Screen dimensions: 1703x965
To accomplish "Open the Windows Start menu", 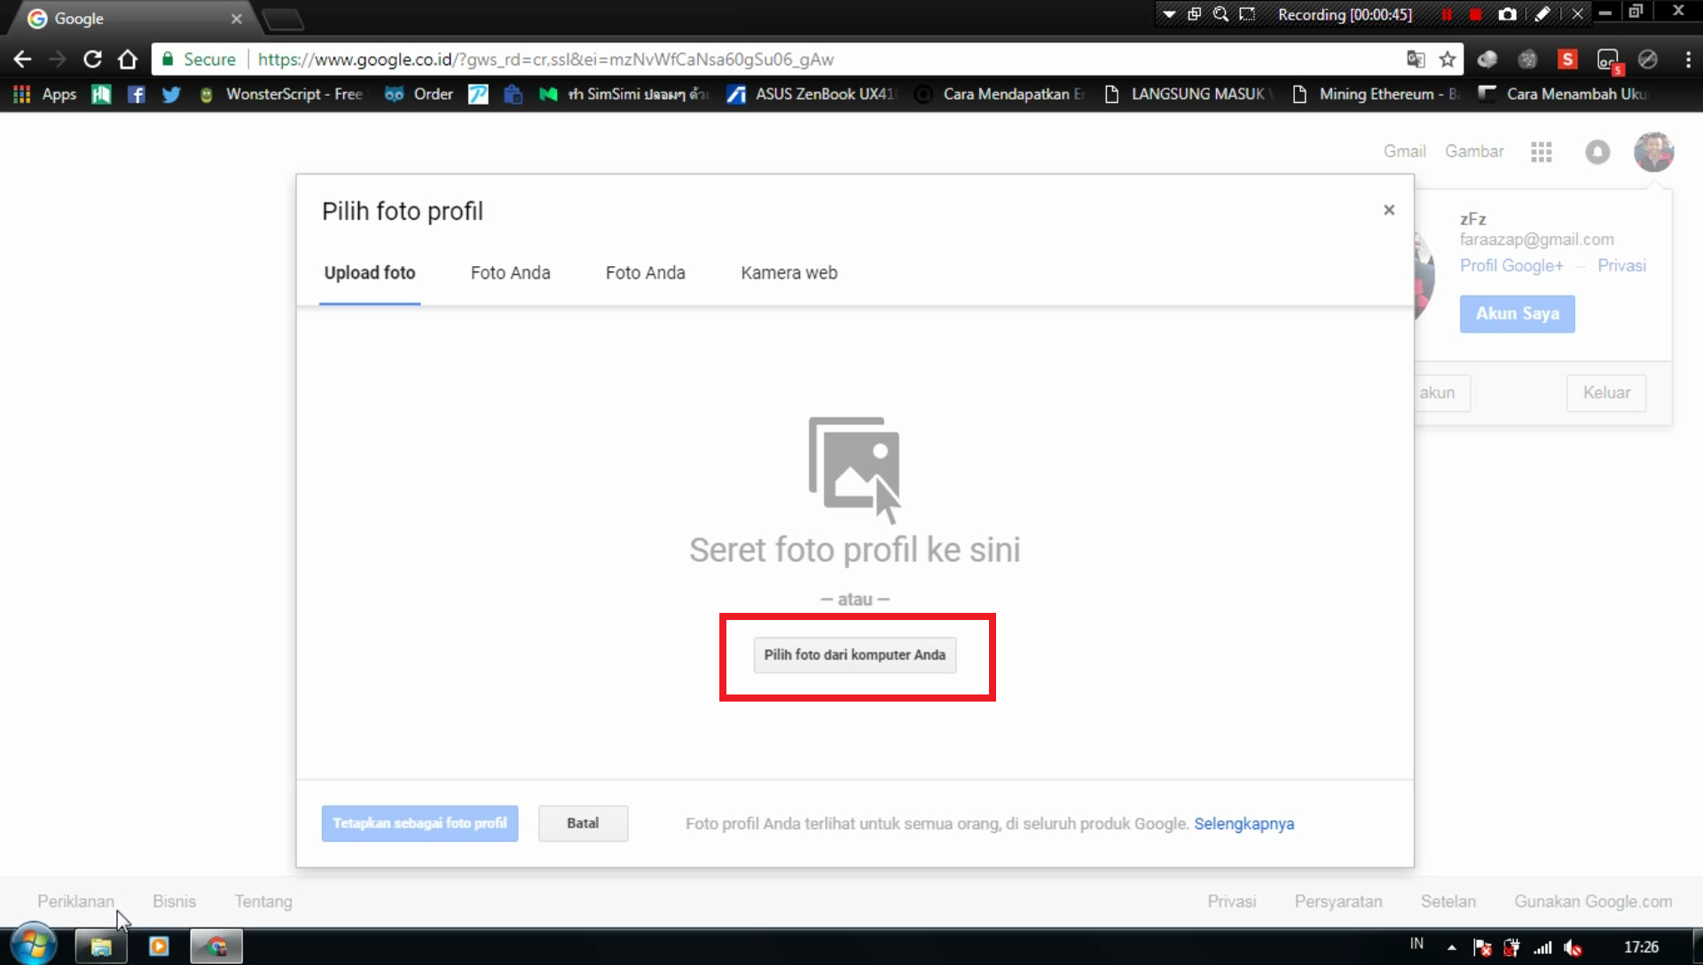I will coord(34,945).
